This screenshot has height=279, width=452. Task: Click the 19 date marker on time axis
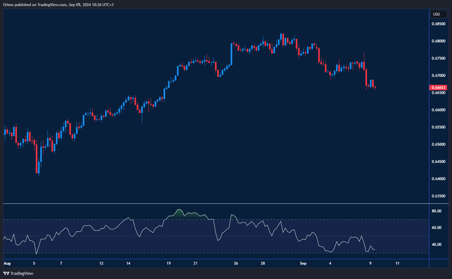(x=169, y=263)
